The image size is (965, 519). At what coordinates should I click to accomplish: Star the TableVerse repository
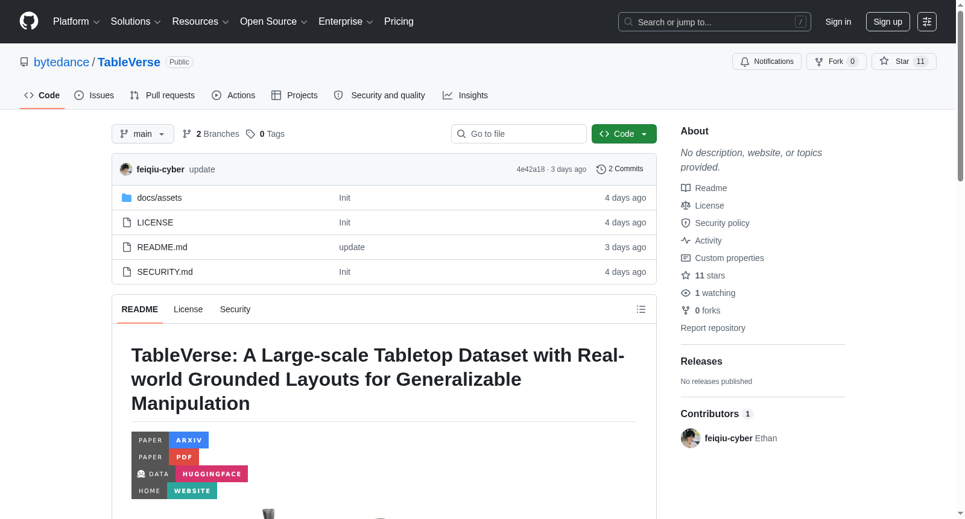[x=903, y=61]
